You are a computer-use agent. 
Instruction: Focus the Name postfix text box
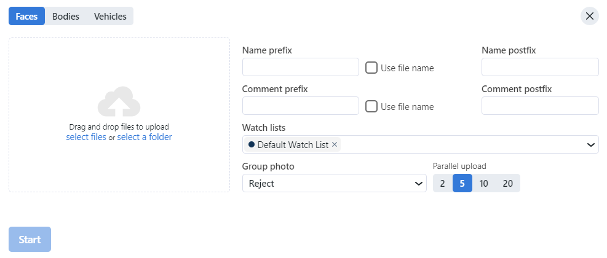pos(540,67)
